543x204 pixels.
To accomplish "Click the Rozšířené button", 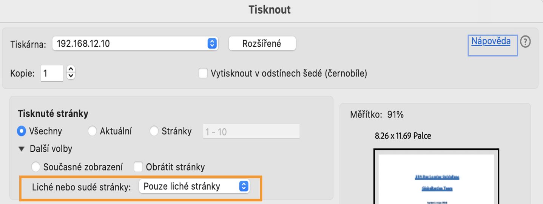I will click(x=262, y=44).
